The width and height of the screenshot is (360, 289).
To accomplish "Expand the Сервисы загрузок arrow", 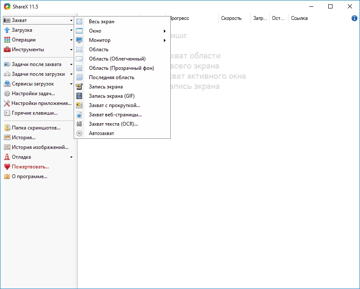I will pos(72,84).
